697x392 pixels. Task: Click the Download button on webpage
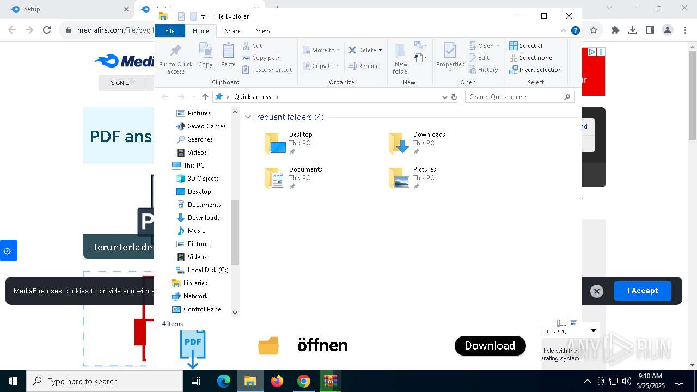tap(490, 346)
